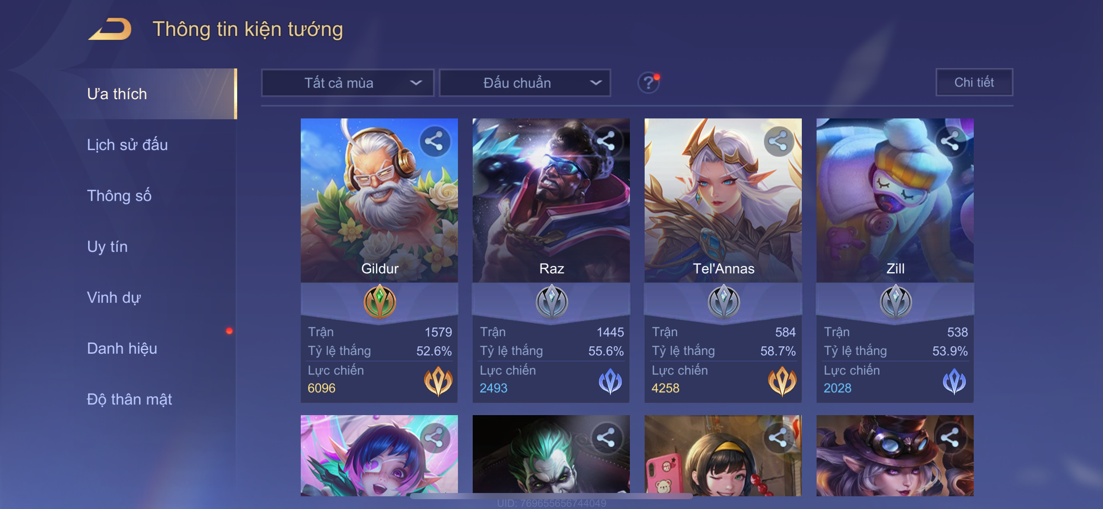
Task: Click Tel'Annas gold power rank emblem
Action: (x=782, y=381)
